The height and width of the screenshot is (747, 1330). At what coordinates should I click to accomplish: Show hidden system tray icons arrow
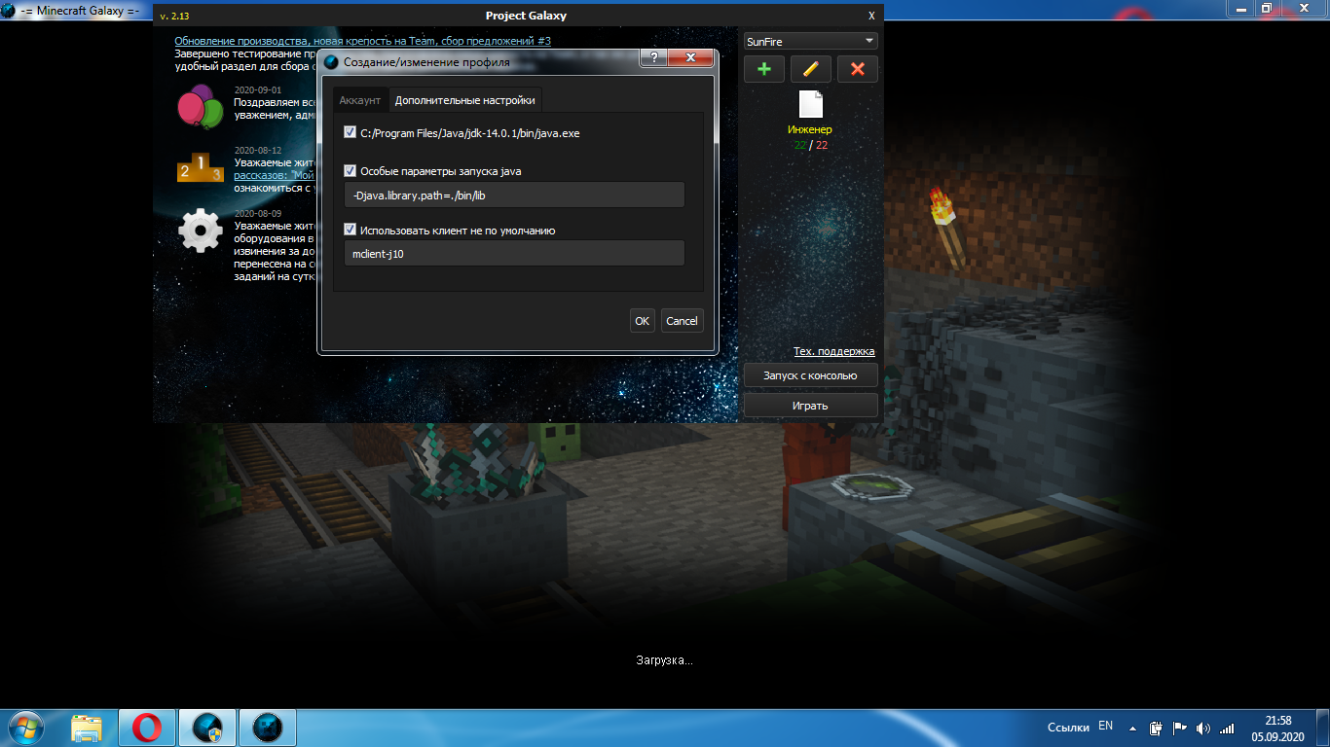(x=1132, y=728)
